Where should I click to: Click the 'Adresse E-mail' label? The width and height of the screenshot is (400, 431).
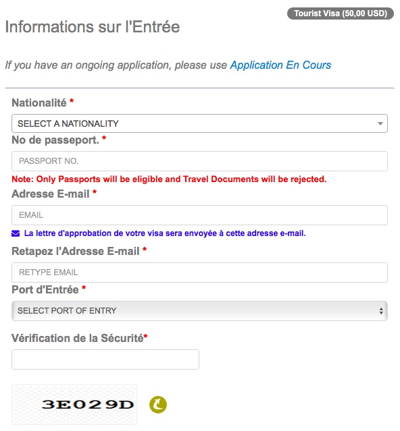pos(51,194)
